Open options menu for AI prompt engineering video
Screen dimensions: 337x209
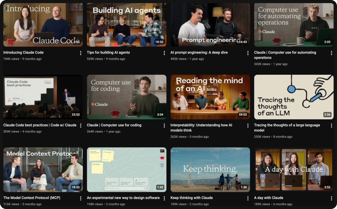(248, 53)
